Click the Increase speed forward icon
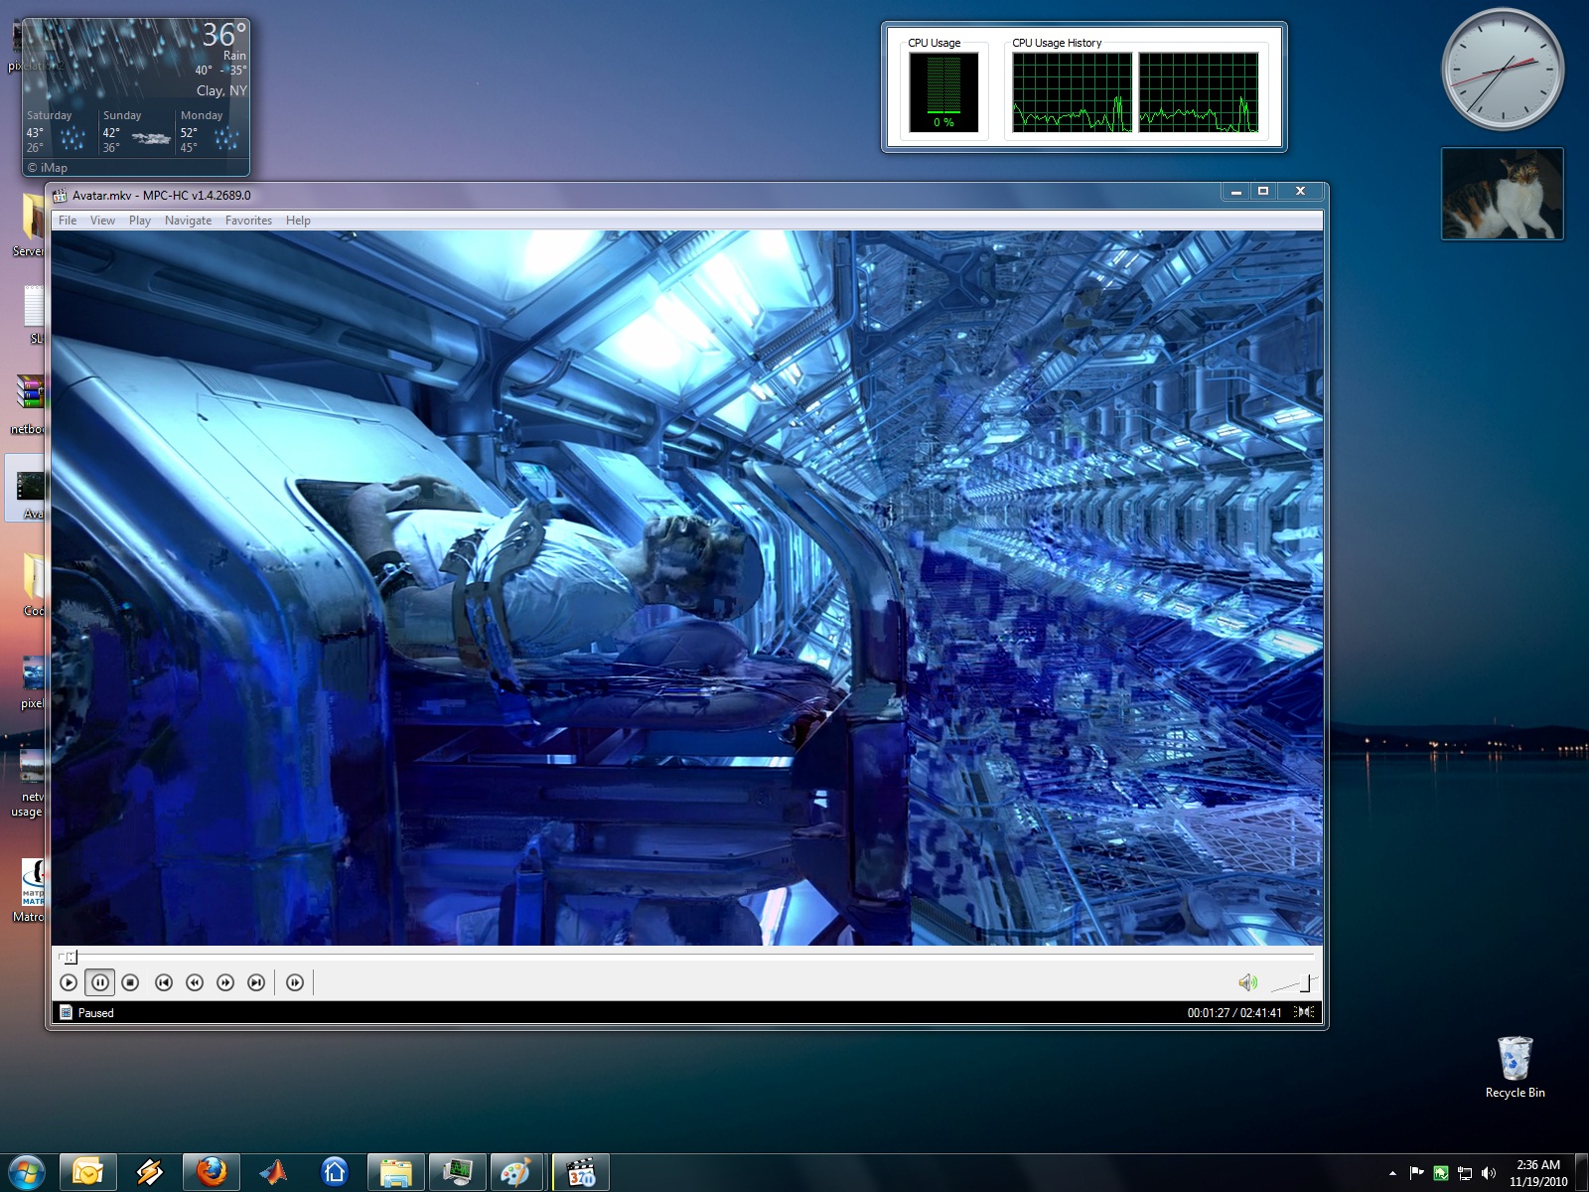Screen dimensions: 1589x1192 coord(225,982)
